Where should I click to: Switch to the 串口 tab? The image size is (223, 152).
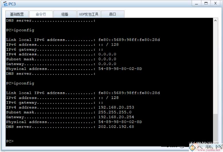(x=113, y=14)
